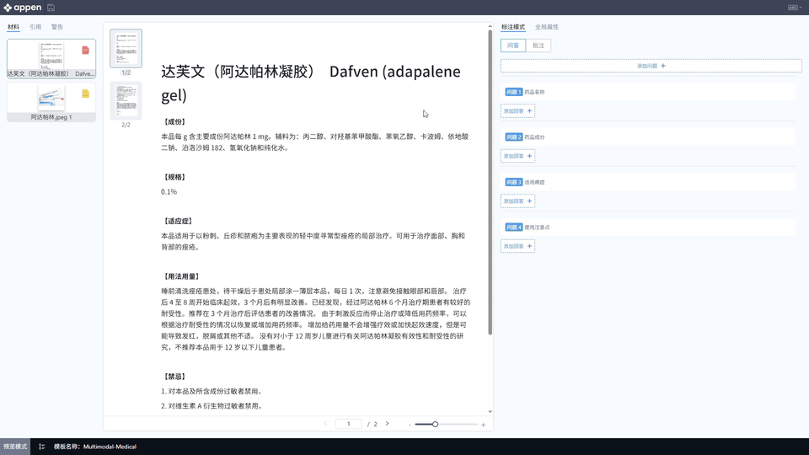Switch to the 材料 tab
Screen dimensions: 809x455
click(x=13, y=27)
